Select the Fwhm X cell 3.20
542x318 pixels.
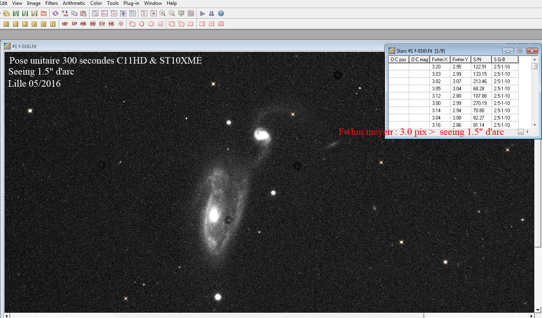pyautogui.click(x=440, y=67)
